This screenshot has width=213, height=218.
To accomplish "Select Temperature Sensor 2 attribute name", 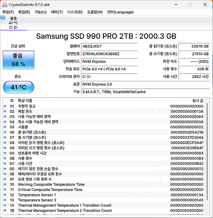I will (x=37, y=200).
